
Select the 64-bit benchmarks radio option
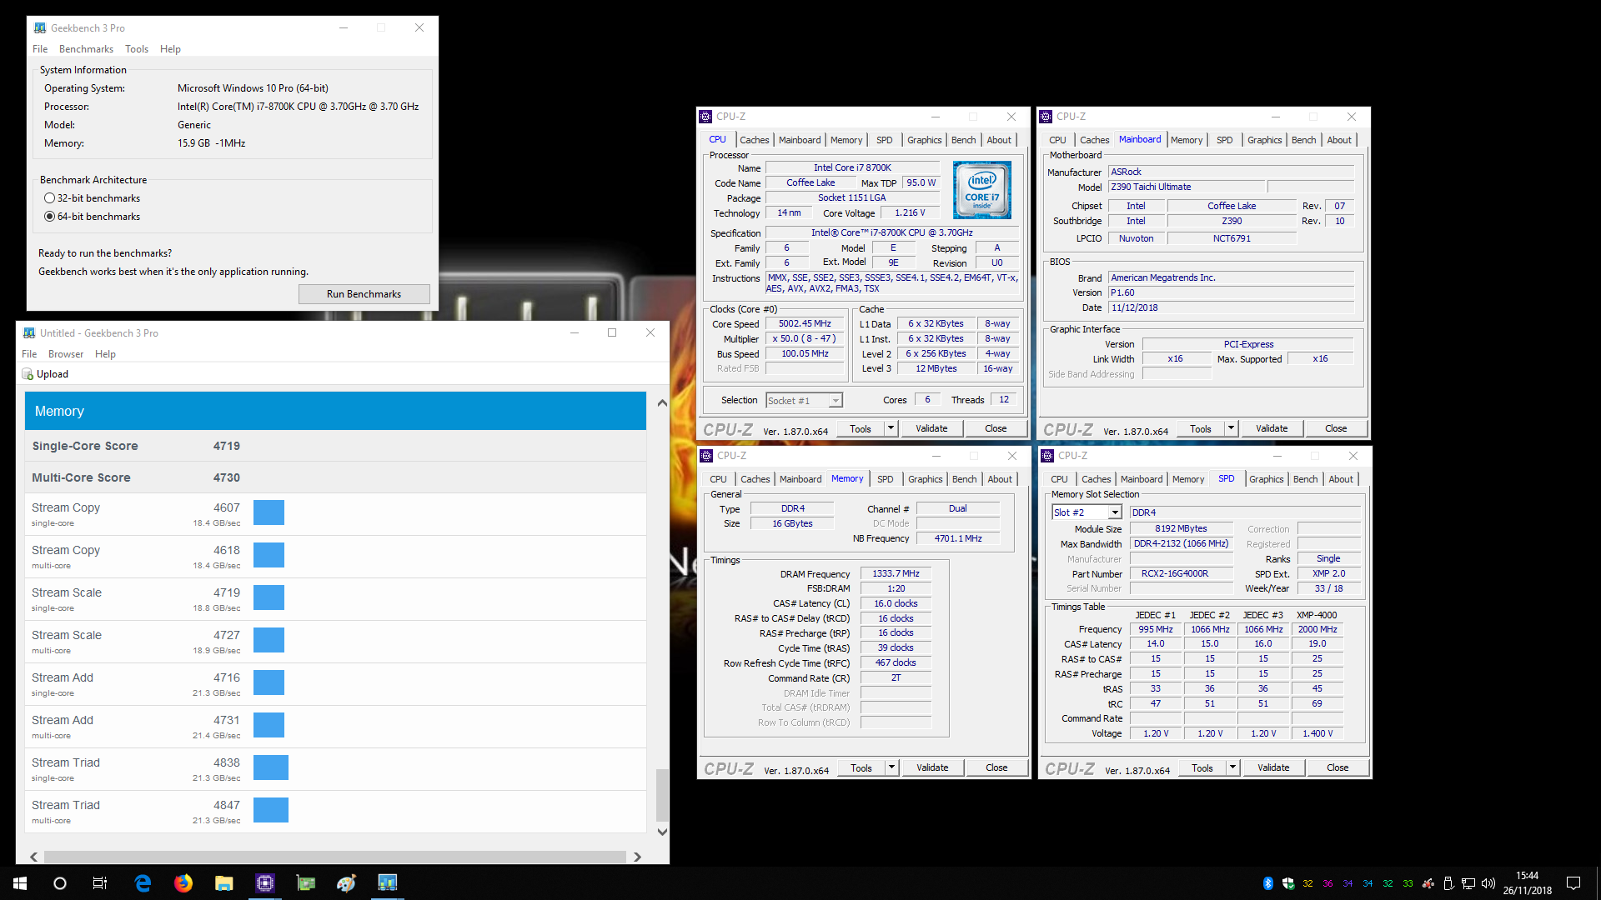[x=50, y=217]
